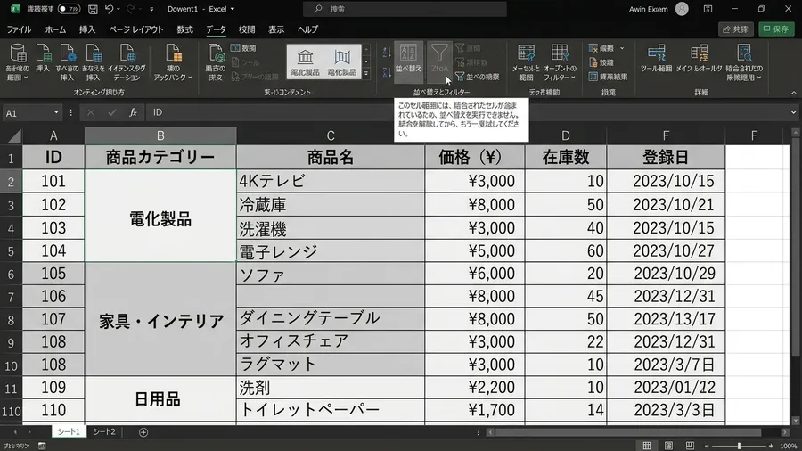Viewport: 802px width, 451px height.
Task: Click the green 保存 comments button
Action: [x=776, y=29]
